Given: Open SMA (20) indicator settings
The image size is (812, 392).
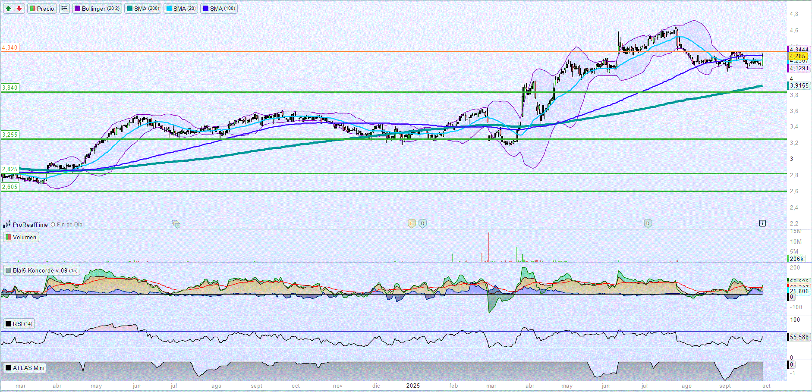Looking at the screenshot, I should point(181,8).
